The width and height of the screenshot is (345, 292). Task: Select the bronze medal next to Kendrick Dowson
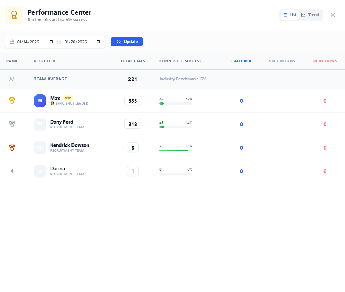tap(12, 147)
